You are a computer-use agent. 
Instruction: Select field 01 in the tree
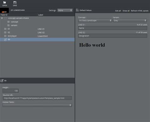(37, 29)
